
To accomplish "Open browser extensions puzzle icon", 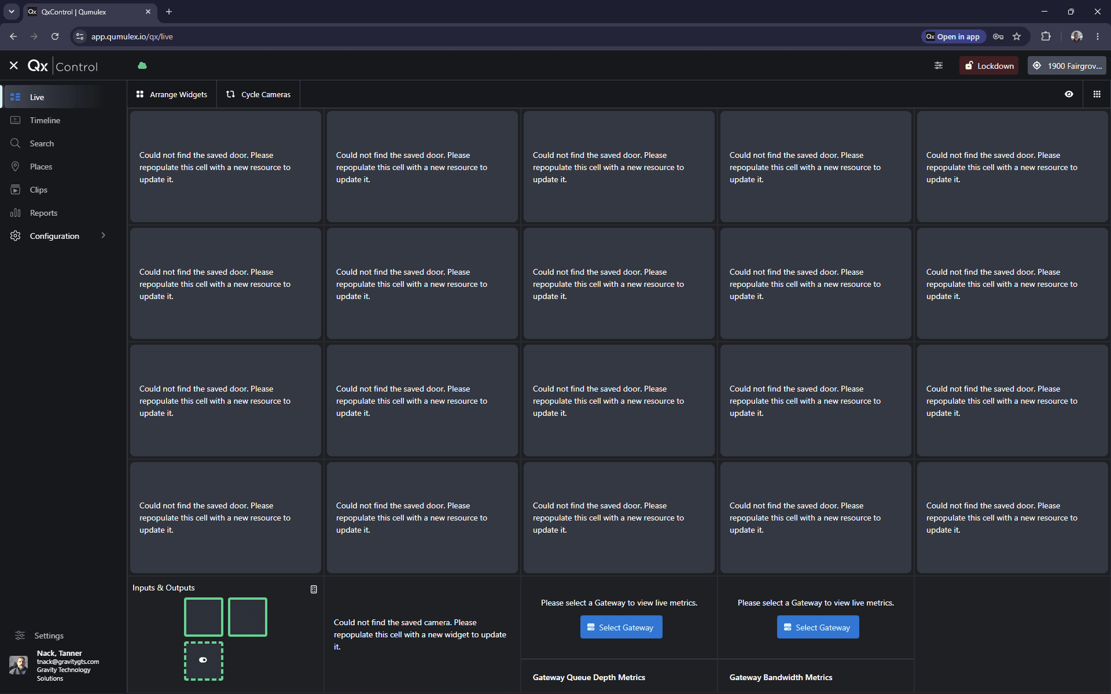I will 1046,36.
